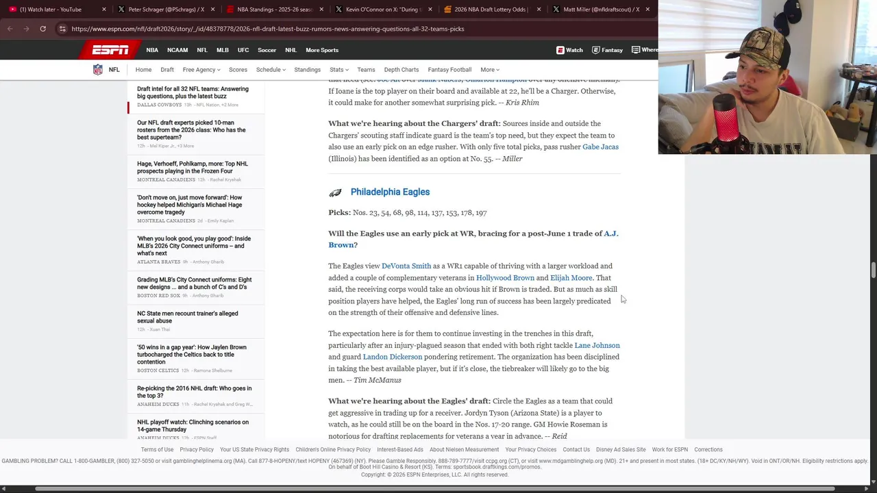This screenshot has width=877, height=493.
Task: Open sidebar story Re-picking the 2016 NHL draft
Action: pyautogui.click(x=194, y=392)
